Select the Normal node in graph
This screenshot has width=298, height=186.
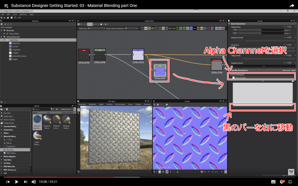click(138, 55)
